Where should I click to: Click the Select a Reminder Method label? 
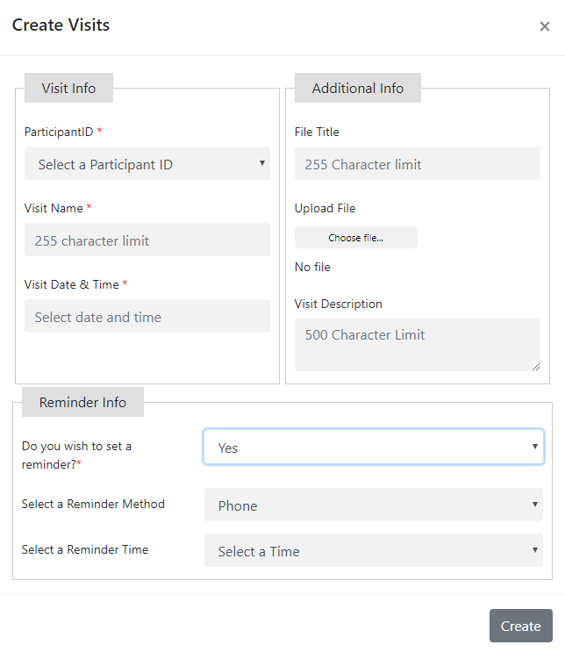point(93,504)
